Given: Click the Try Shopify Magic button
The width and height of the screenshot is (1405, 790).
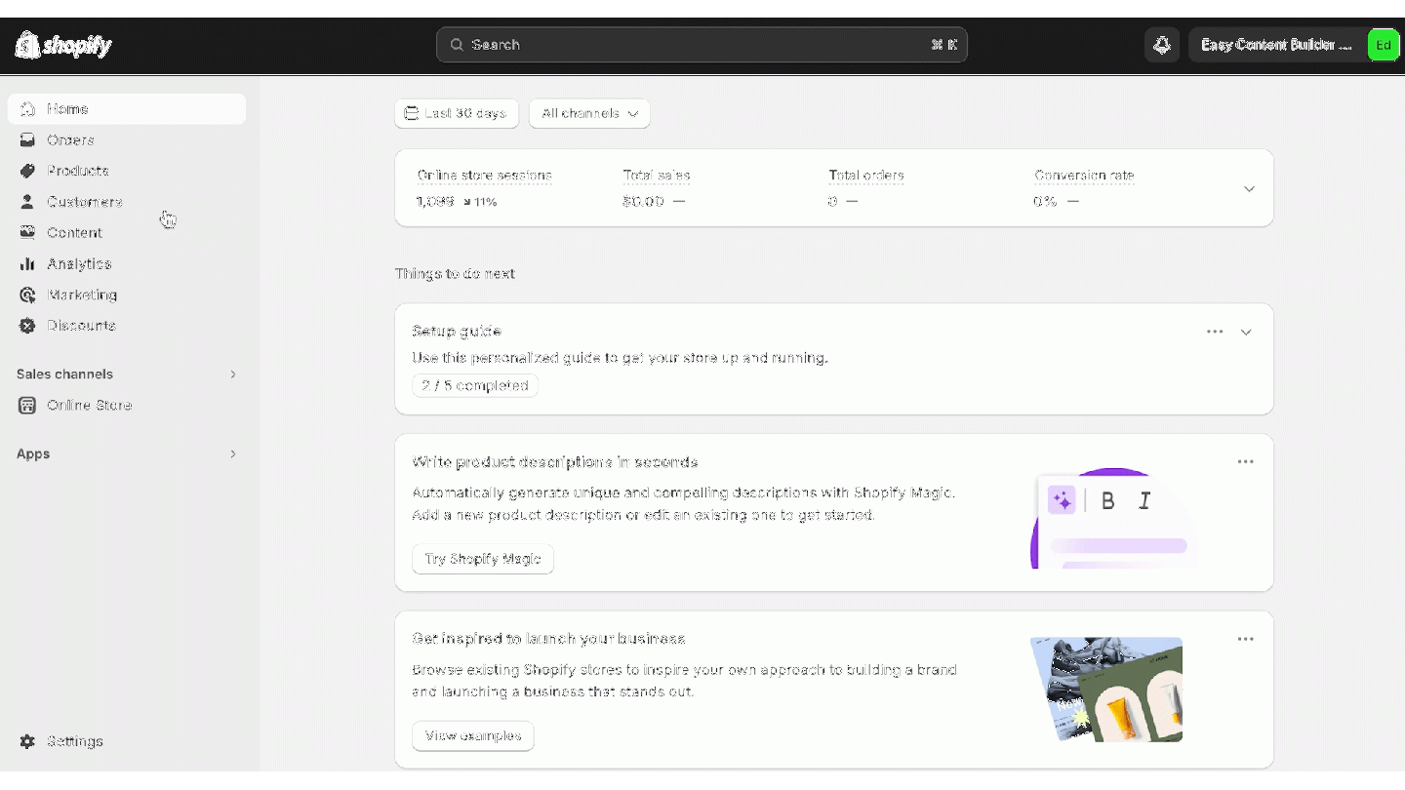Looking at the screenshot, I should [482, 559].
